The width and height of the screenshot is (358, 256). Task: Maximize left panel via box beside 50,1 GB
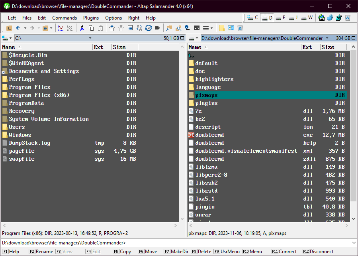182,38
